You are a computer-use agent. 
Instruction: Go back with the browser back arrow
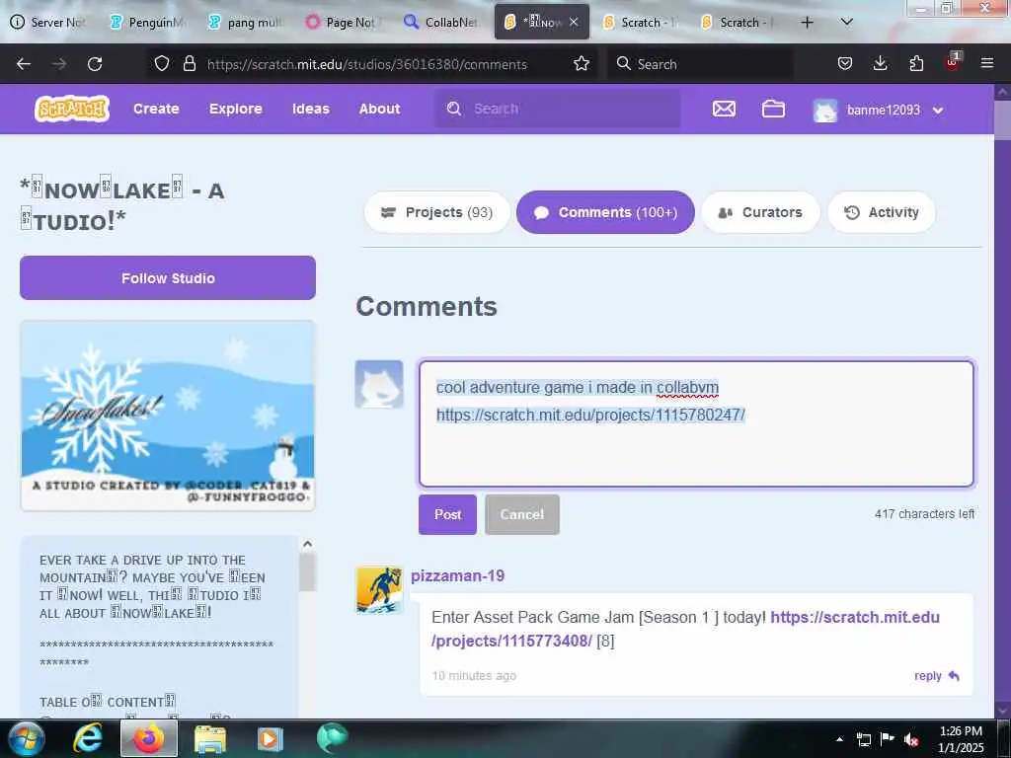tap(24, 64)
